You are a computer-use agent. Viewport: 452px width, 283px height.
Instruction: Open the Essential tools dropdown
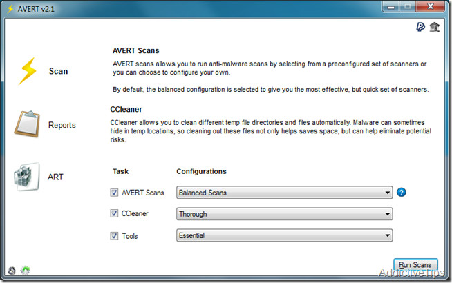click(284, 235)
